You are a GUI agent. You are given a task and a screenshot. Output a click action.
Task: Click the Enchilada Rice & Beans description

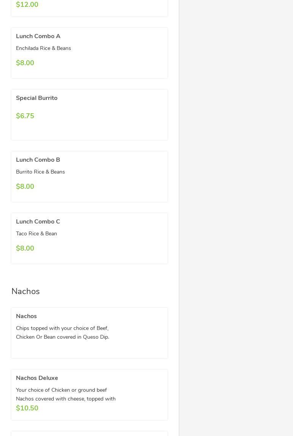click(43, 48)
